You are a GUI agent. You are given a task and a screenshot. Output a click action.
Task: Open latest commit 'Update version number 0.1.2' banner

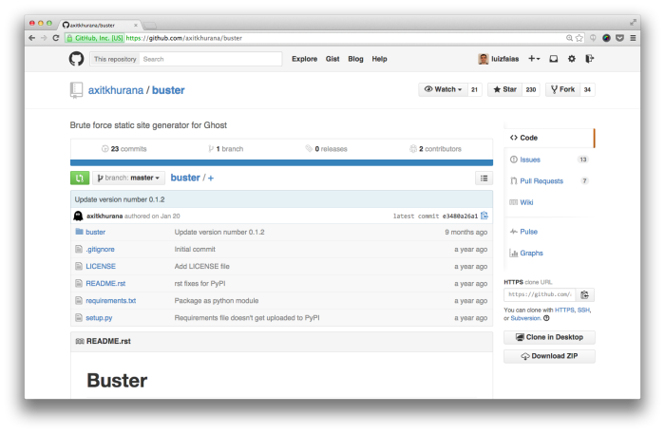point(120,199)
